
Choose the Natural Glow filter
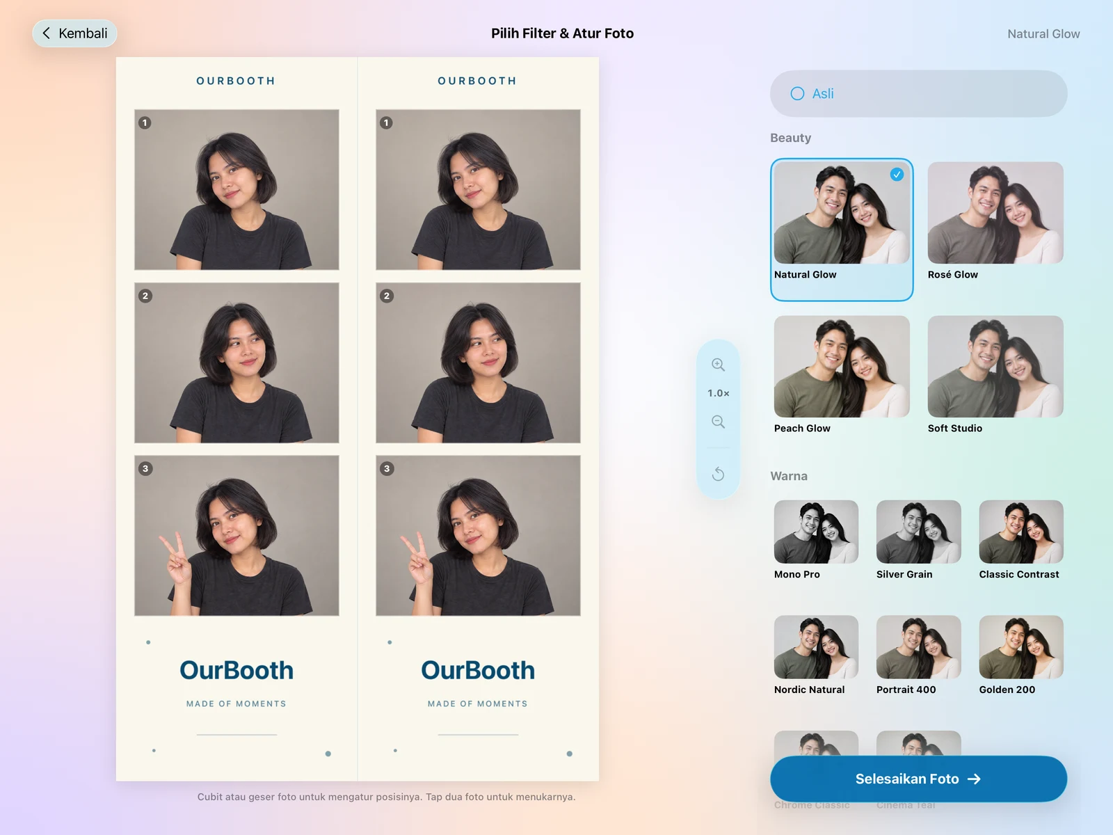(842, 230)
